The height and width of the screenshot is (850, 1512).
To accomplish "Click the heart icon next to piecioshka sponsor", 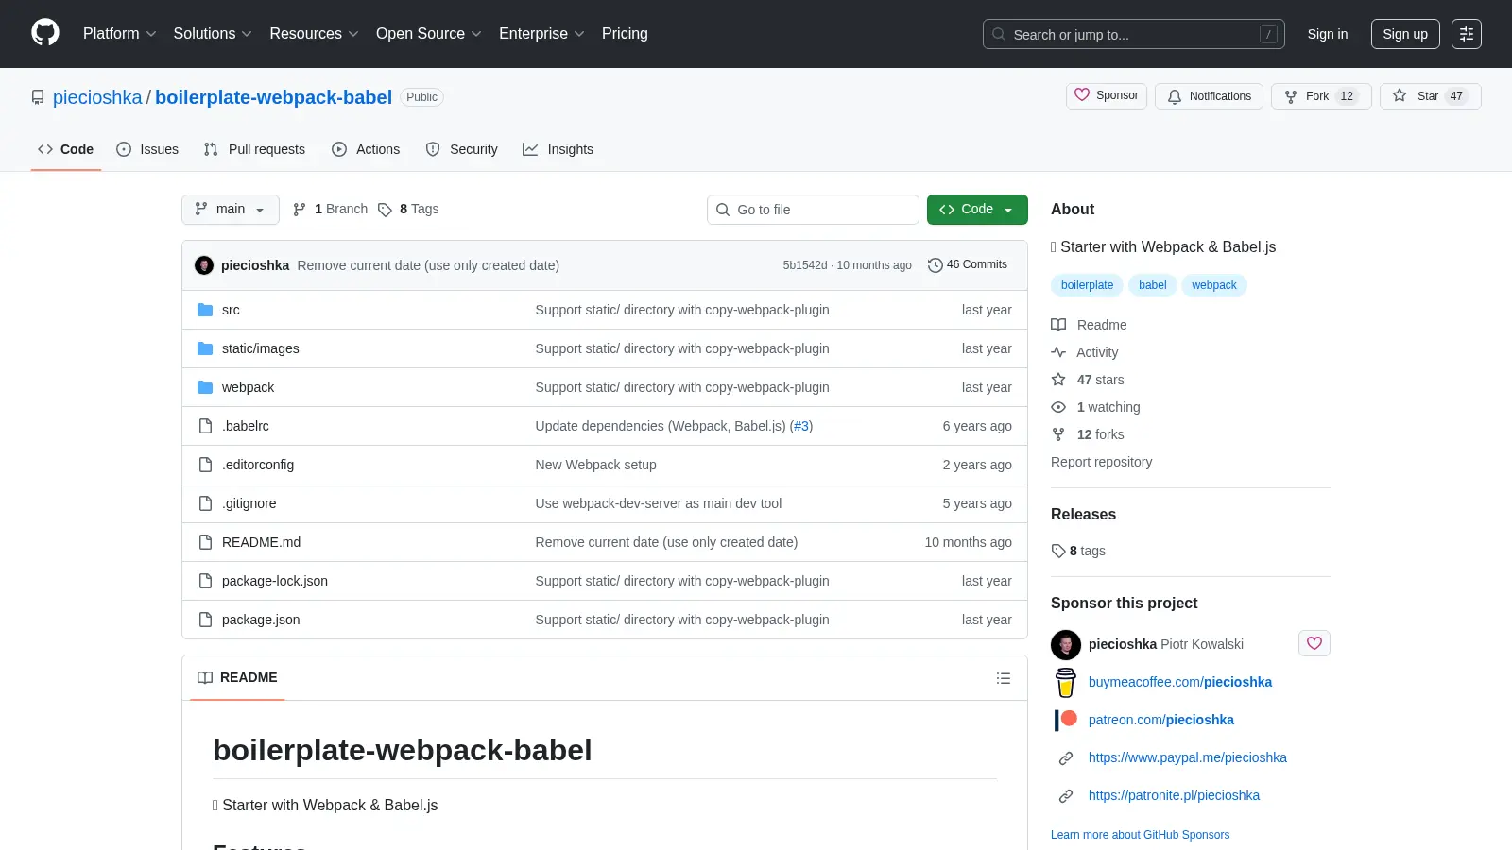I will pos(1314,643).
